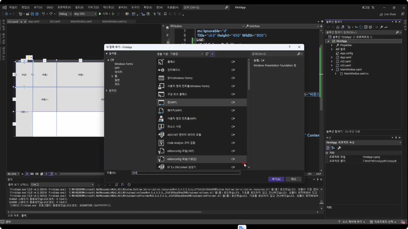Click the 취소 button
The height and width of the screenshot is (229, 408).
coord(294,179)
